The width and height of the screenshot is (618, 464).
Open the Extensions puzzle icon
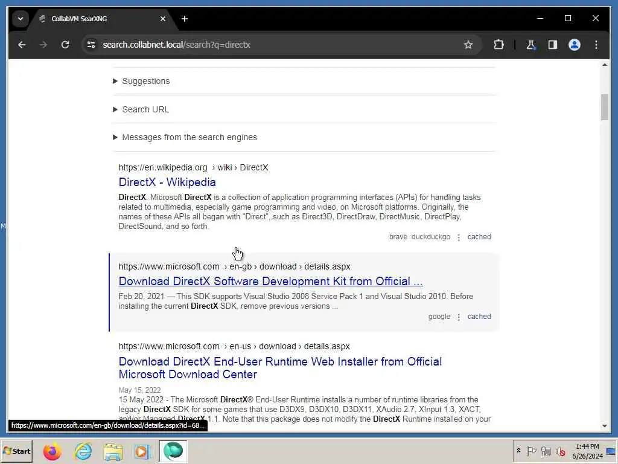click(499, 45)
